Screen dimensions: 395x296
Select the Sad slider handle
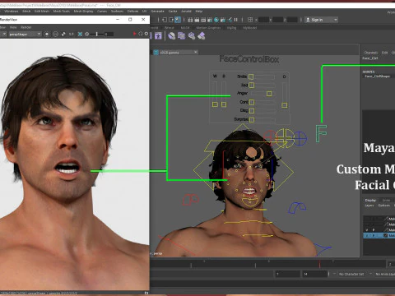tap(252, 86)
